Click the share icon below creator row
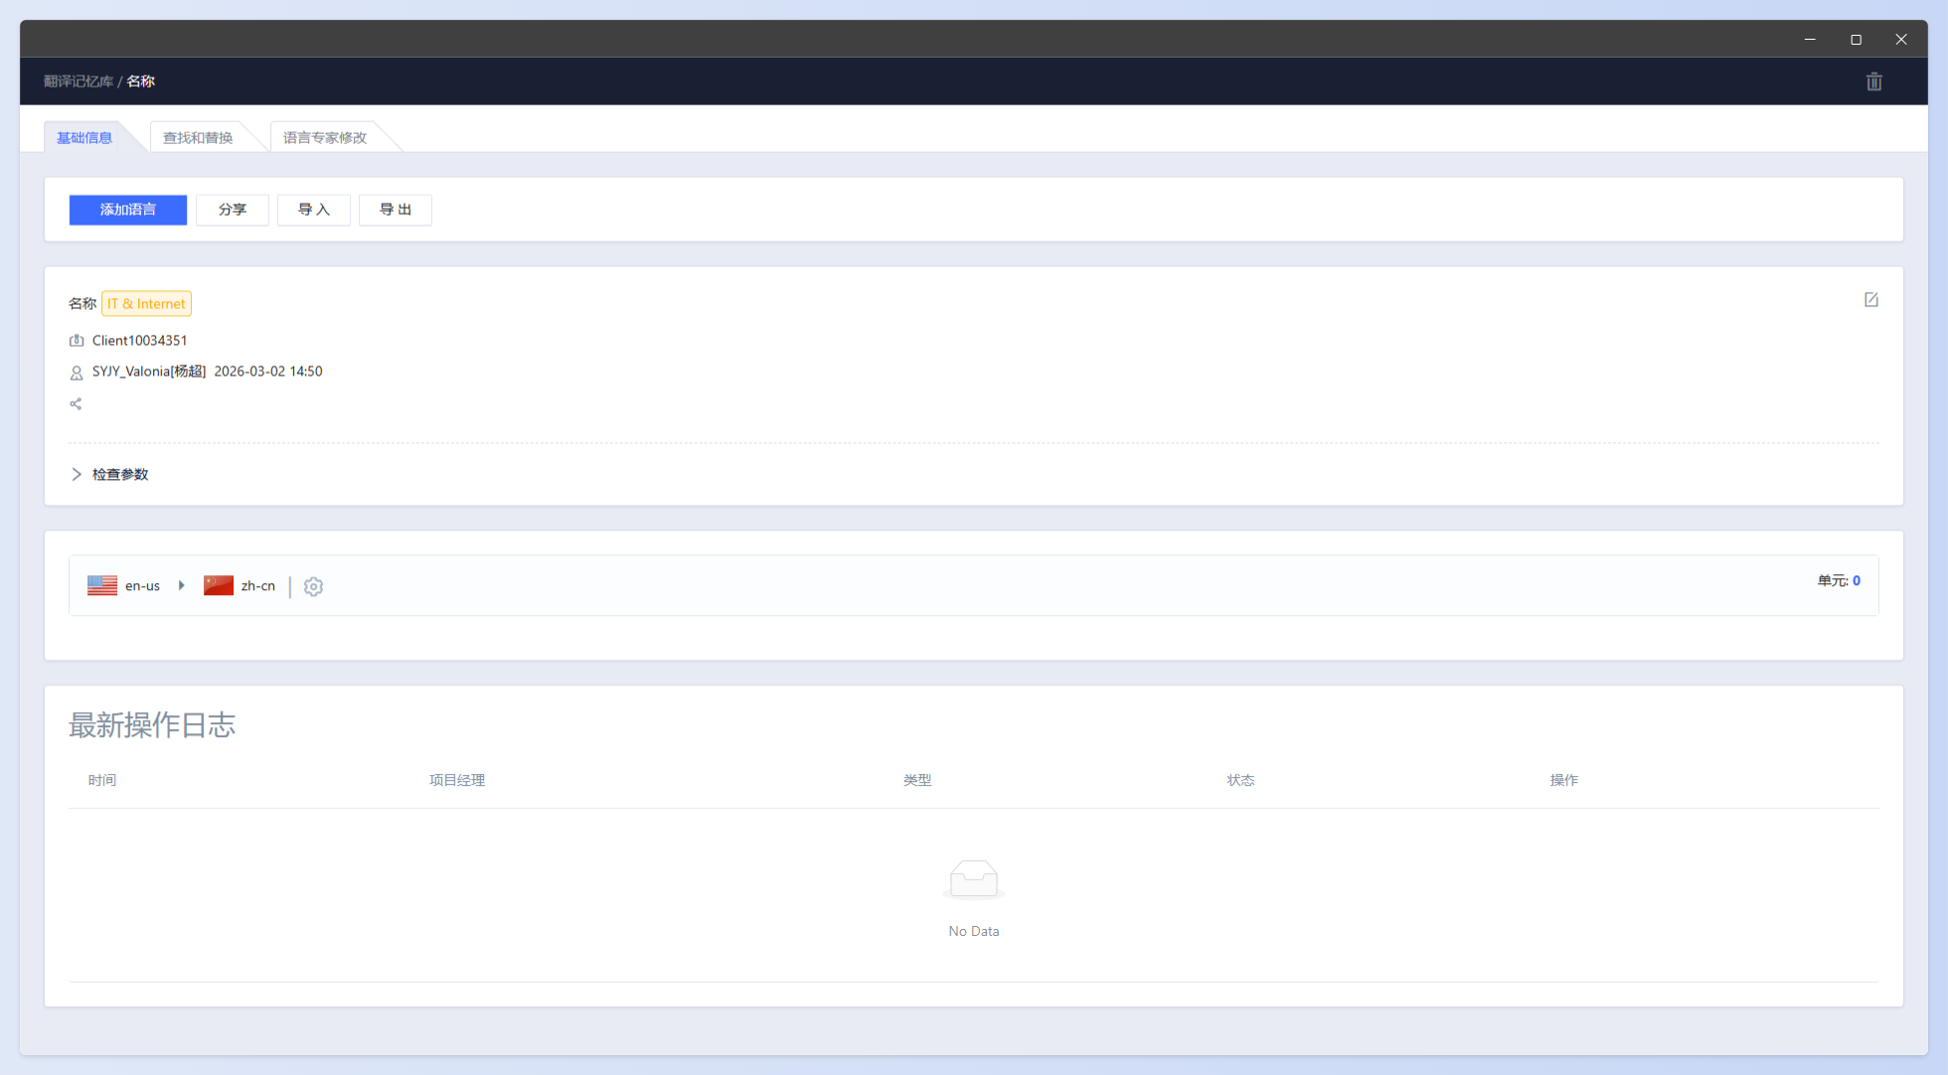 click(76, 403)
